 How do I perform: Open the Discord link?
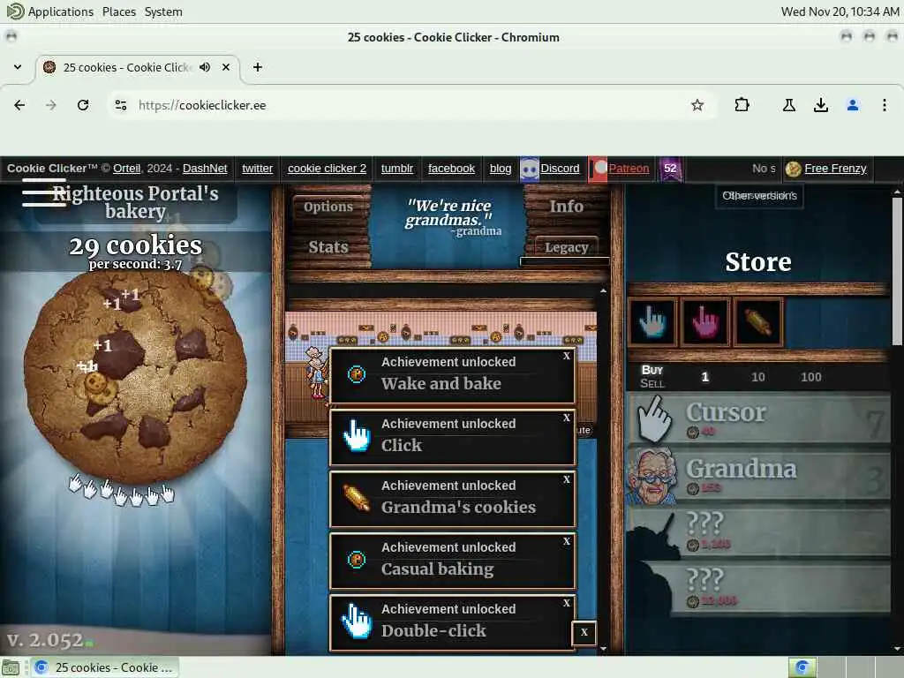point(560,169)
